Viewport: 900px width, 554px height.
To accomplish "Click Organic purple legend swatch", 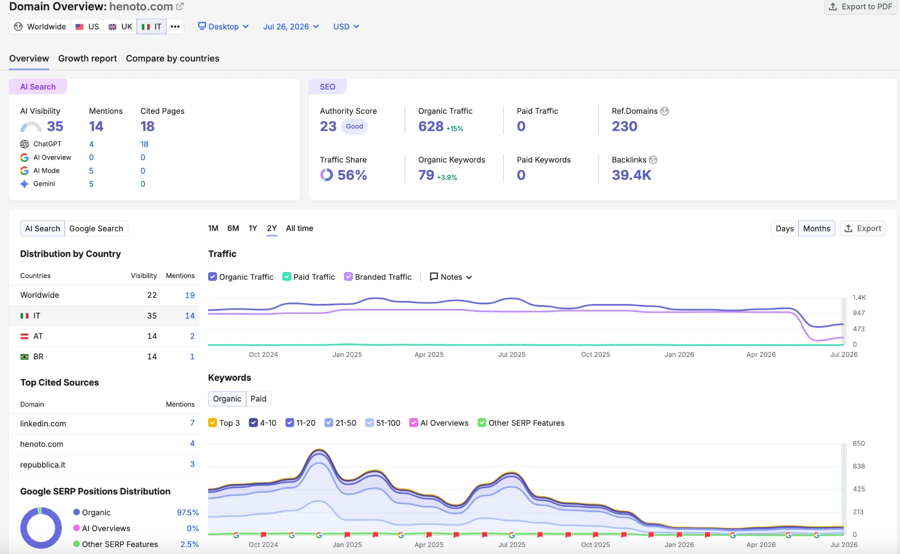I will click(x=76, y=512).
